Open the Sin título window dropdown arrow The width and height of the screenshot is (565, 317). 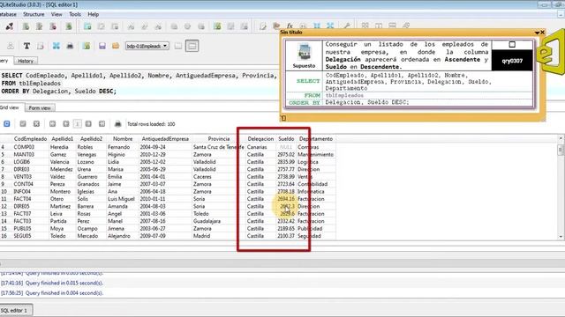[537, 33]
